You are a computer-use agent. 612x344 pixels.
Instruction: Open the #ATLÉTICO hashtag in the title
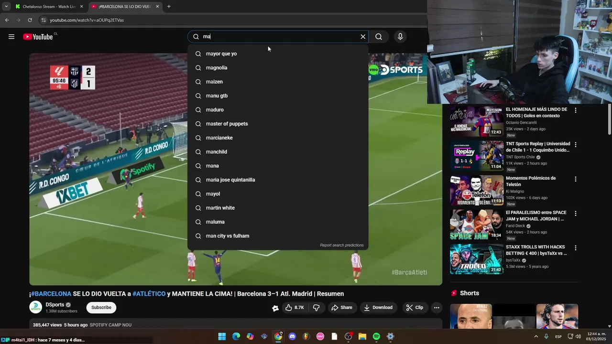point(149,294)
